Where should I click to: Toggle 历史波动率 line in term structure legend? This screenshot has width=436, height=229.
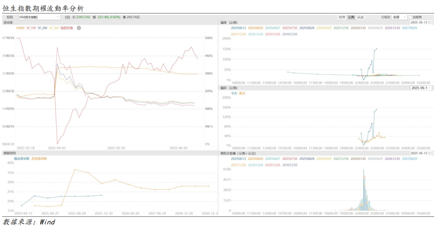pos(39,159)
